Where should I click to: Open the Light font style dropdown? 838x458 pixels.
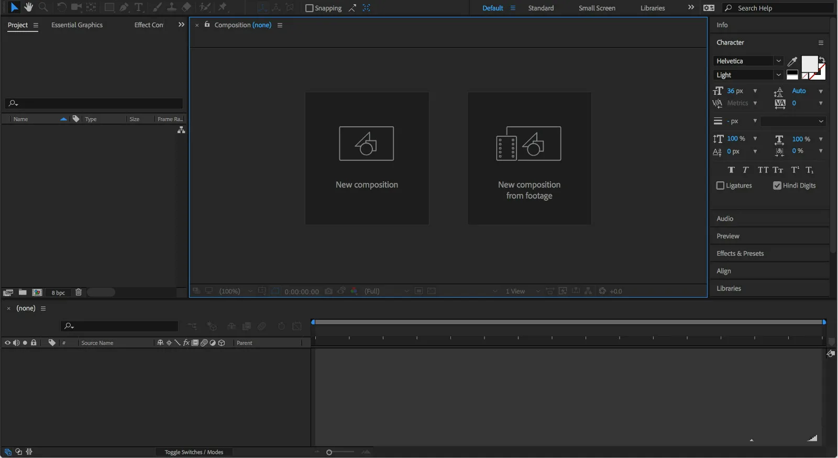(x=748, y=75)
